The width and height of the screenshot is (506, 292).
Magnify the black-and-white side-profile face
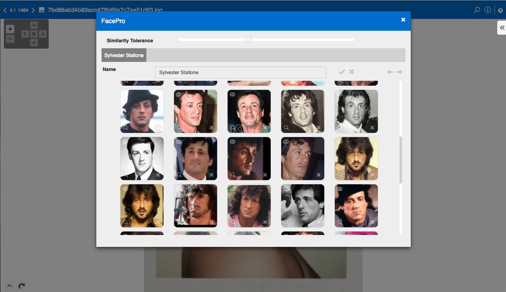[x=286, y=222]
